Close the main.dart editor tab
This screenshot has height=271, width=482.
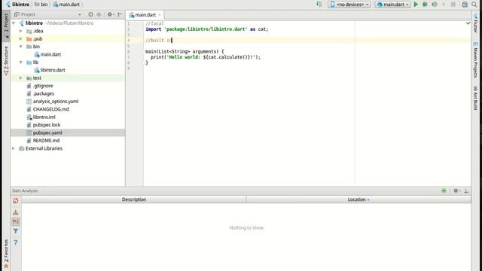[160, 15]
